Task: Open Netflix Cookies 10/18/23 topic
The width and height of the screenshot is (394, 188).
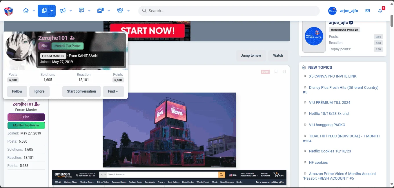Action: pyautogui.click(x=330, y=151)
